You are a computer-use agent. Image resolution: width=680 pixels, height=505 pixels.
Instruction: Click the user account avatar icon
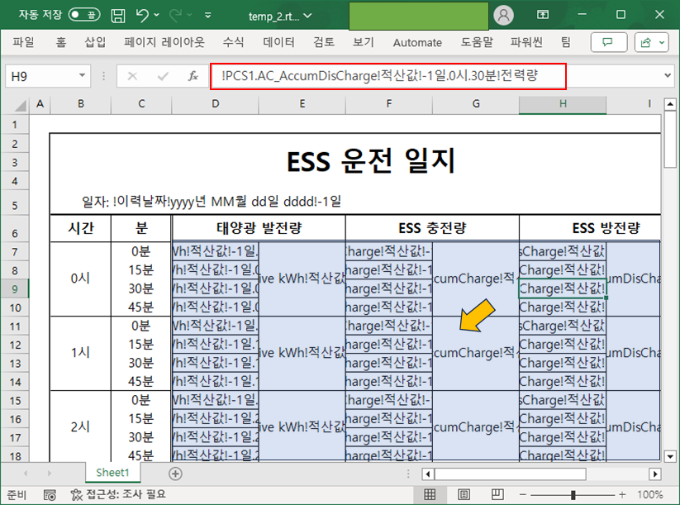503,15
